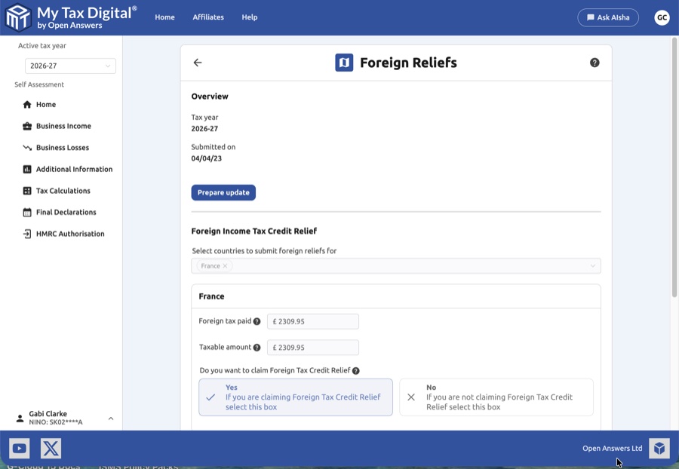The height and width of the screenshot is (469, 679).
Task: Expand the countries selection dropdown
Action: (x=592, y=266)
